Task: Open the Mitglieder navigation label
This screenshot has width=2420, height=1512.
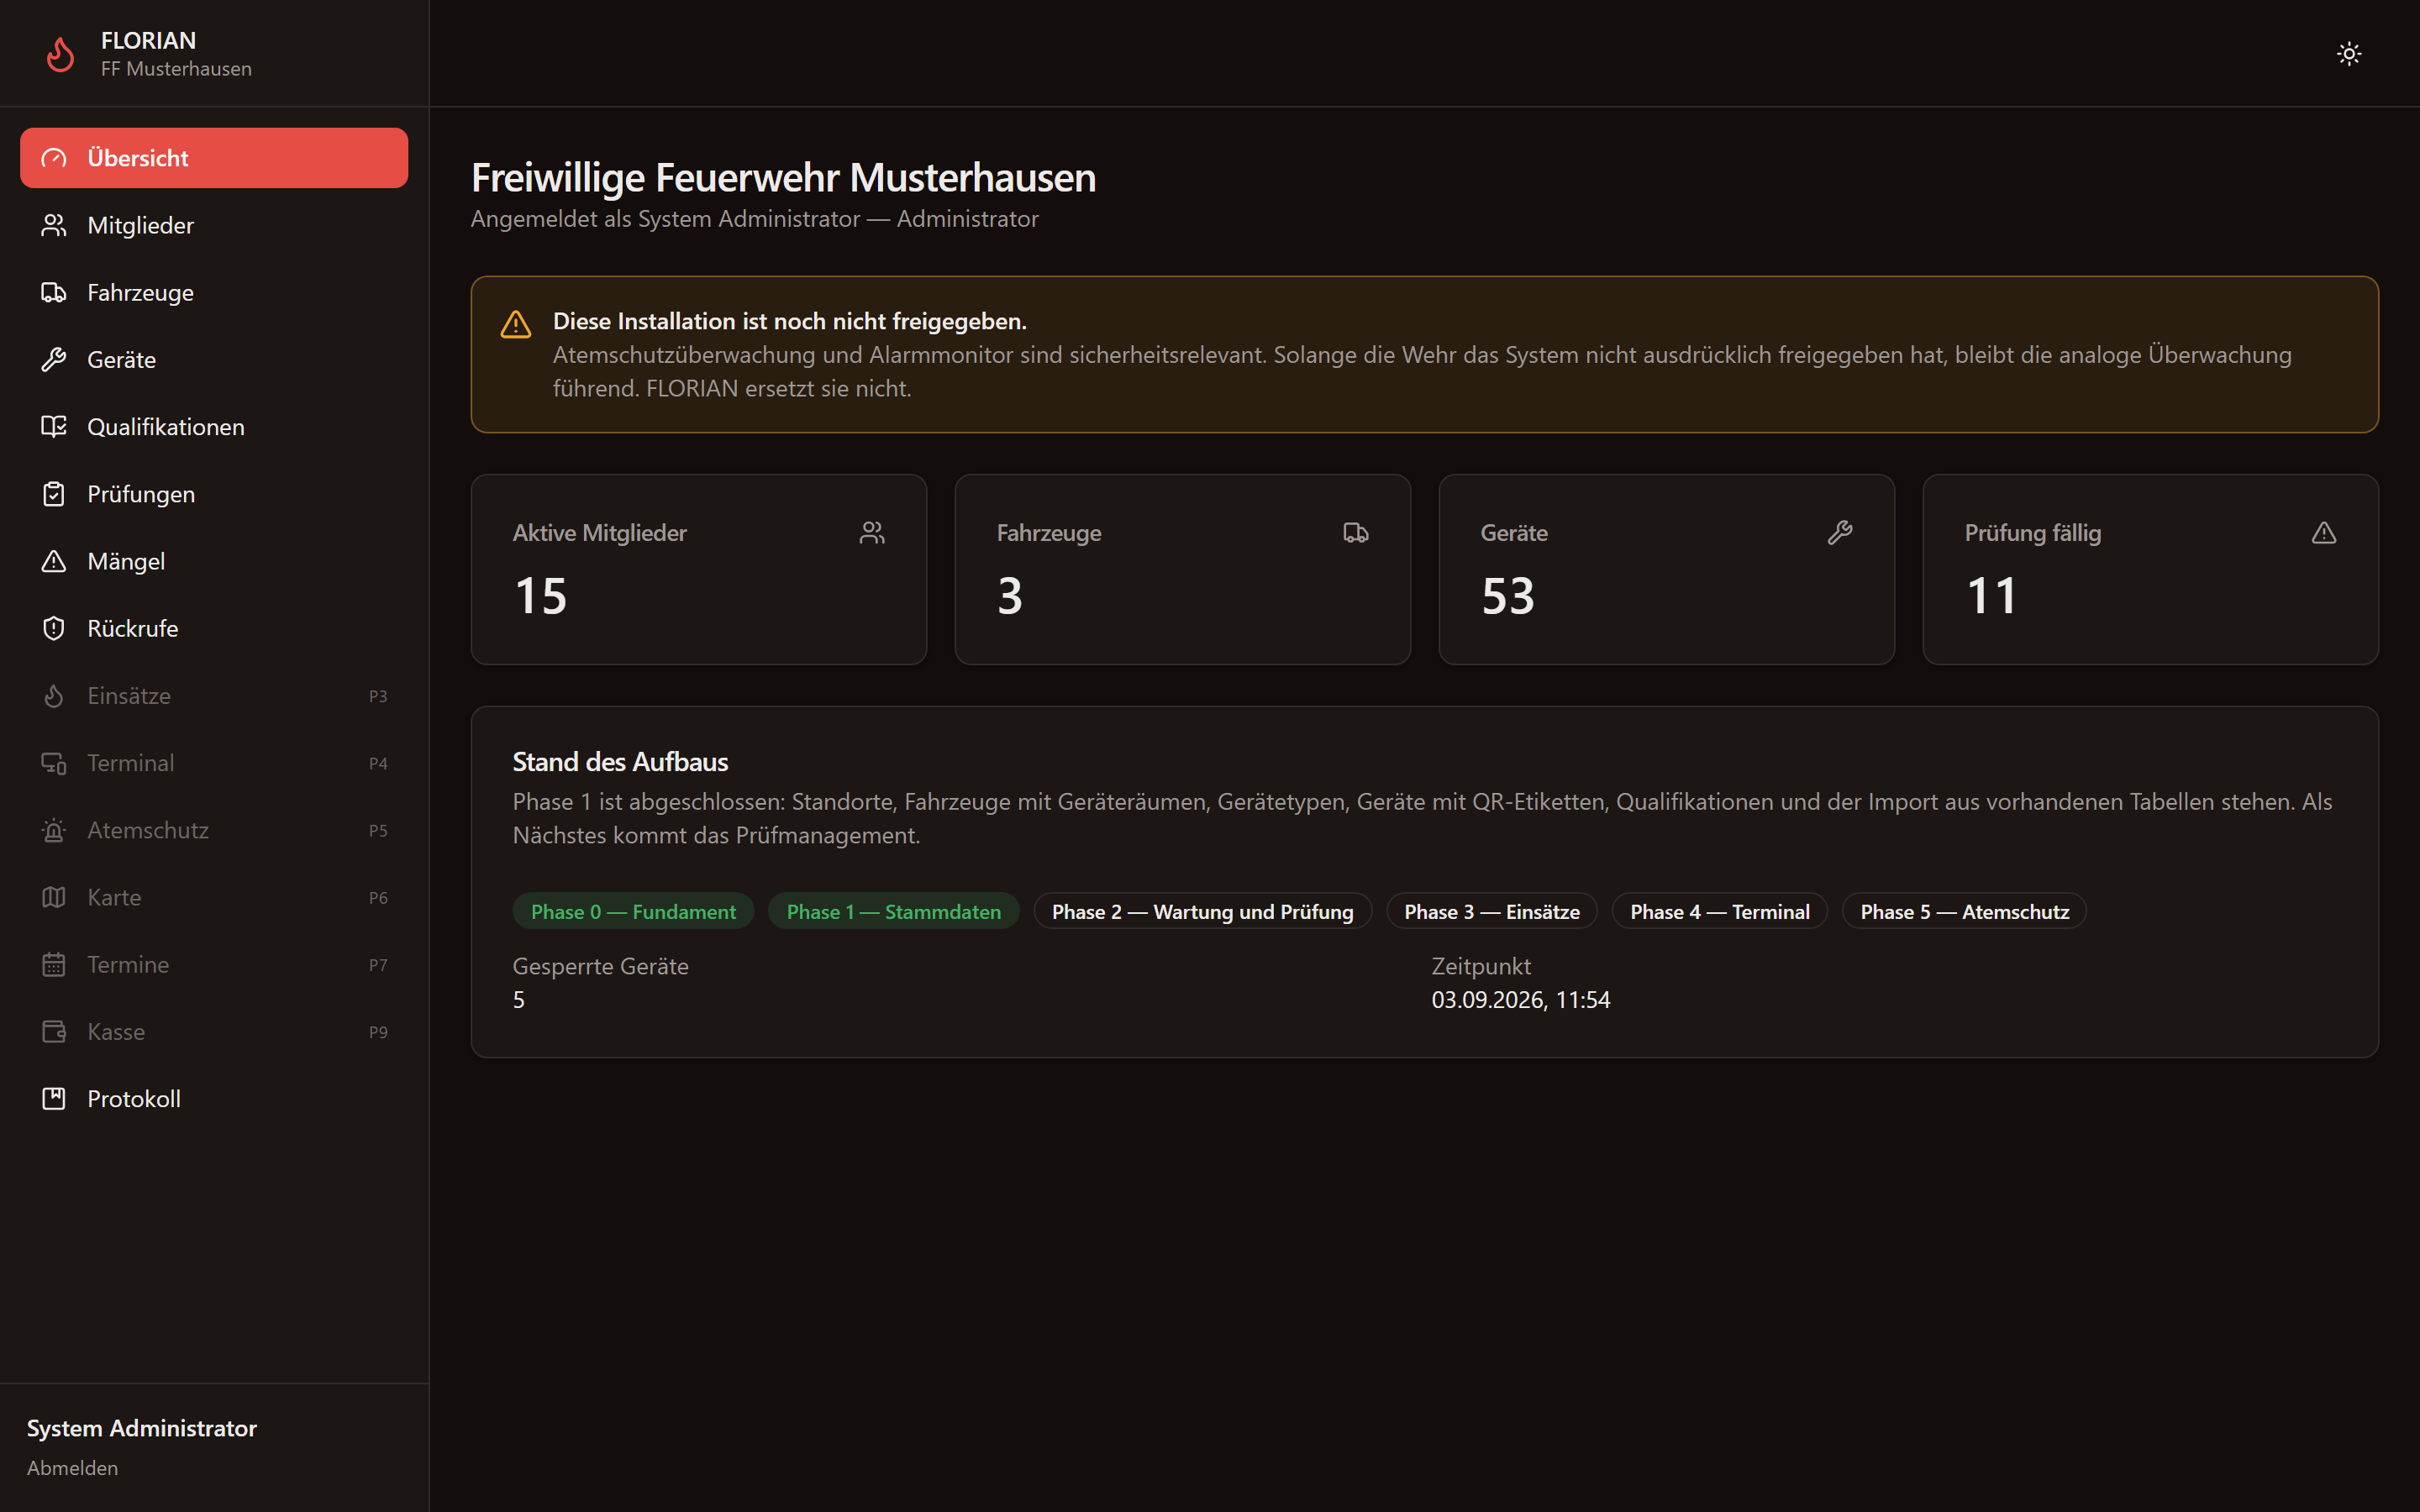Action: (141, 225)
